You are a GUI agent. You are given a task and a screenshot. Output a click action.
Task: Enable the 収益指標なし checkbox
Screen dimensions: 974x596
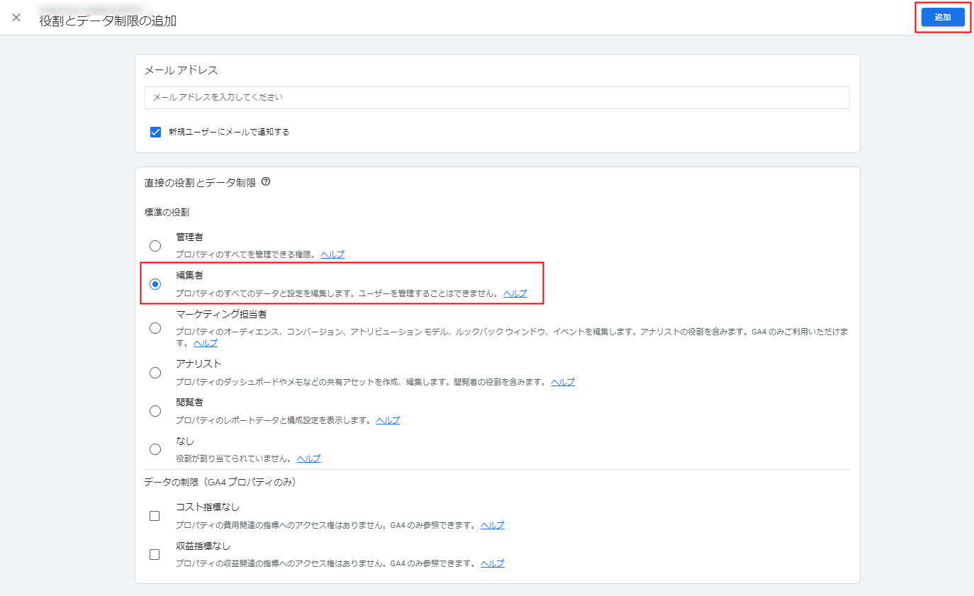pyautogui.click(x=155, y=555)
